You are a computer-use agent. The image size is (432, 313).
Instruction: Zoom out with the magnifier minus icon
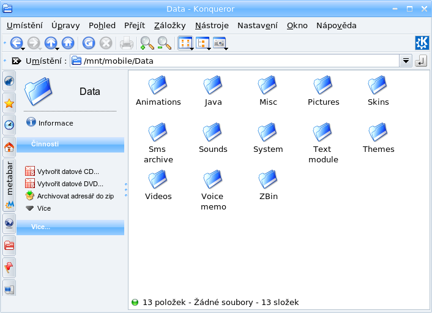tap(164, 43)
